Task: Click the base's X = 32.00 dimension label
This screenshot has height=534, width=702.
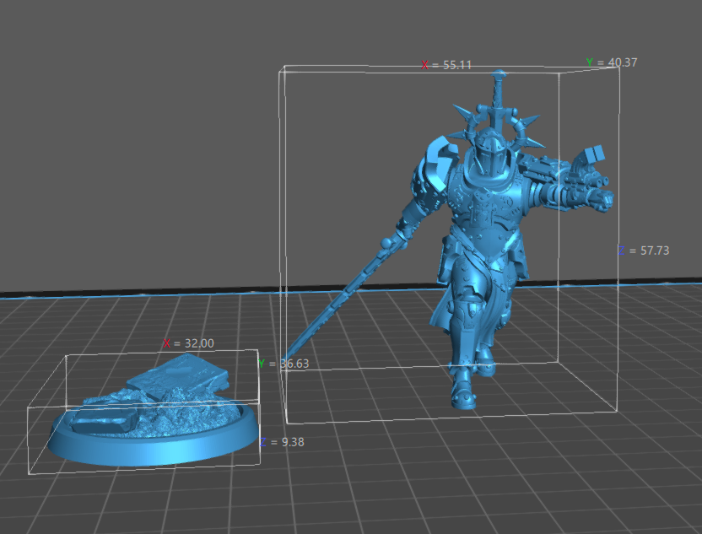Action: click(188, 343)
